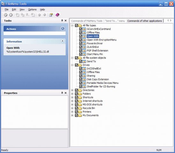Click the tab scroll right arrow

click(x=171, y=20)
